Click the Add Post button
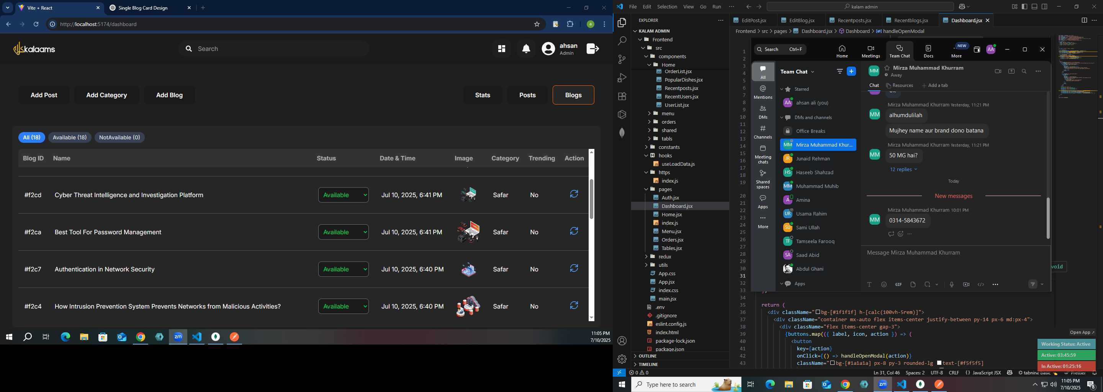The width and height of the screenshot is (1103, 392). tap(44, 95)
